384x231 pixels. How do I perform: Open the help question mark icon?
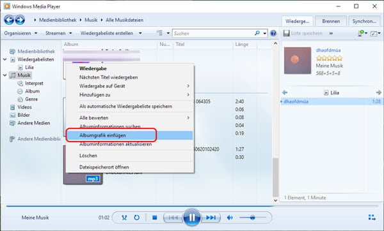click(273, 33)
